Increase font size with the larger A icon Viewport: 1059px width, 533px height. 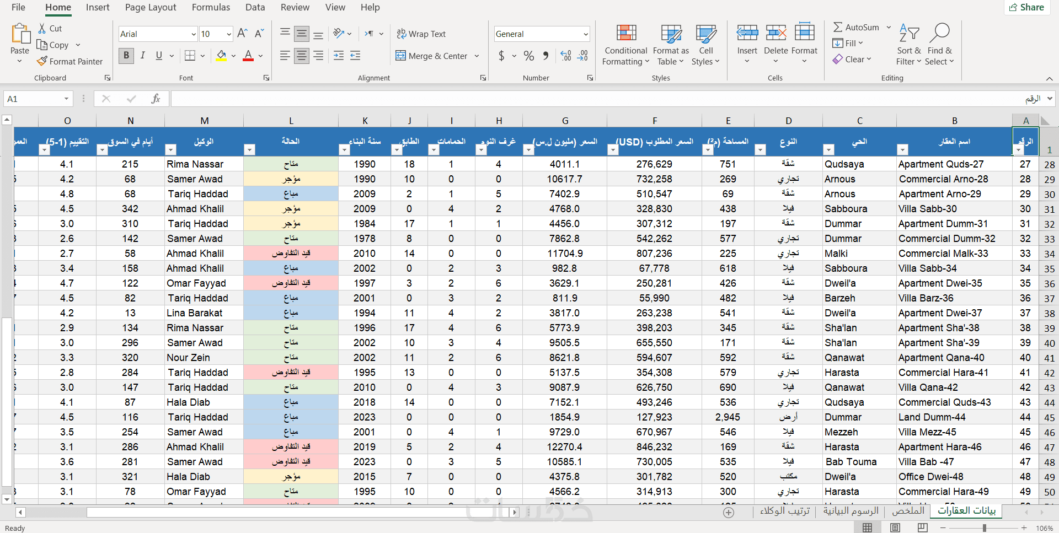point(242,34)
